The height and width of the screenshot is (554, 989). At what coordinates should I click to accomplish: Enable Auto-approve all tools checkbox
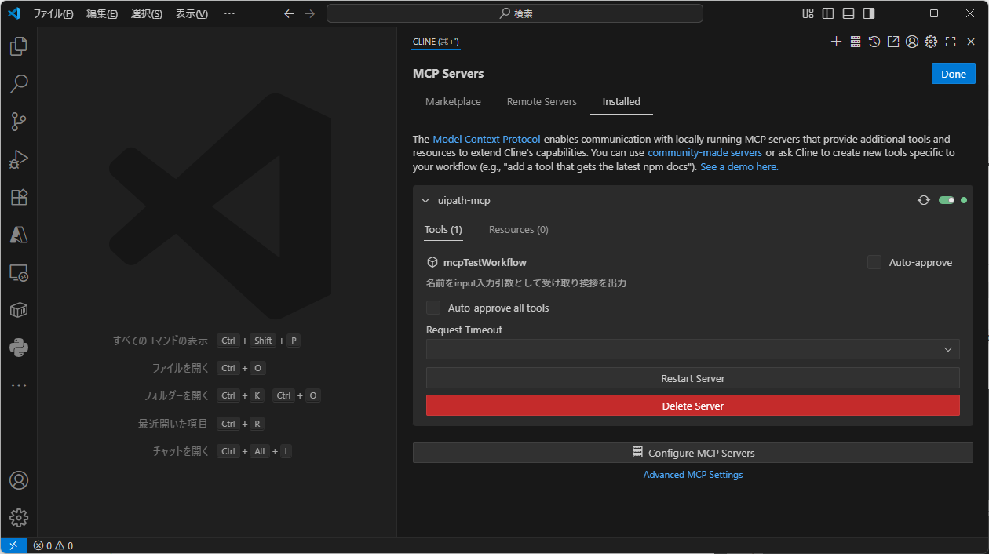433,308
